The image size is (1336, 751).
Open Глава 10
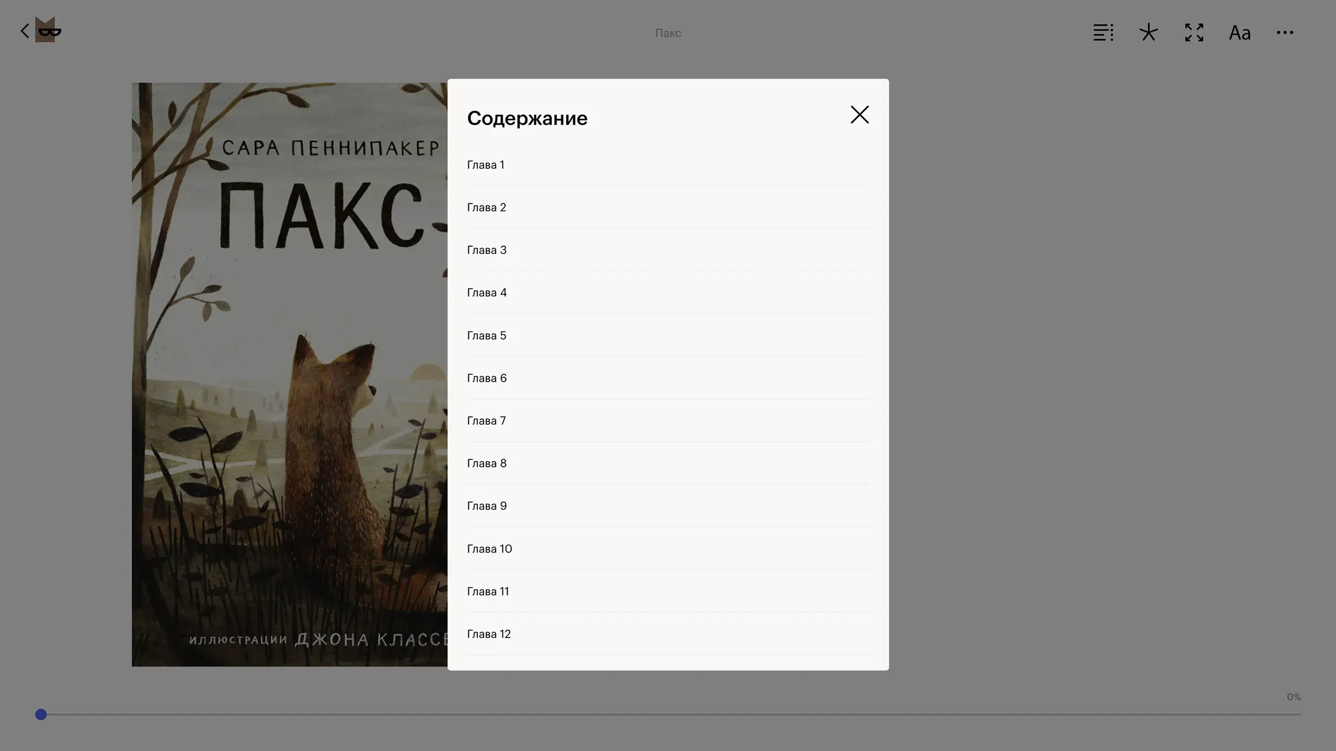pos(489,549)
